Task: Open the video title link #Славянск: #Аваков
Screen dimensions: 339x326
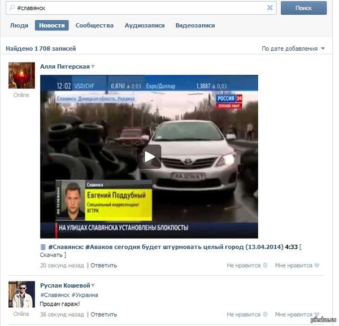Action: pos(166,247)
